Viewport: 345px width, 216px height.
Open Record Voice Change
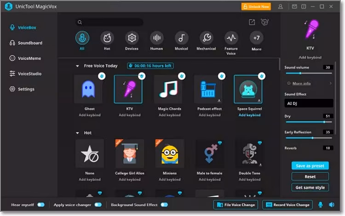(287, 205)
